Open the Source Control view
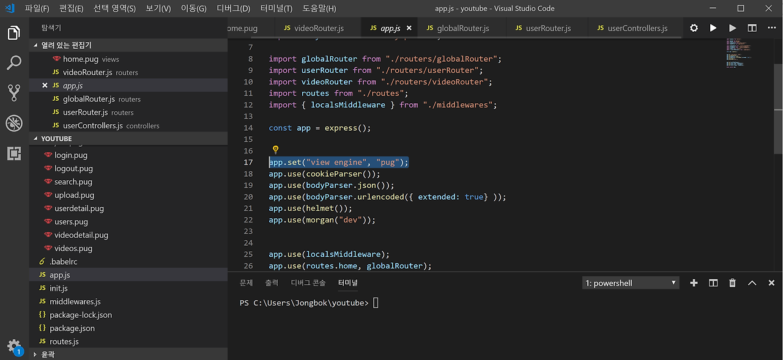 click(x=14, y=93)
